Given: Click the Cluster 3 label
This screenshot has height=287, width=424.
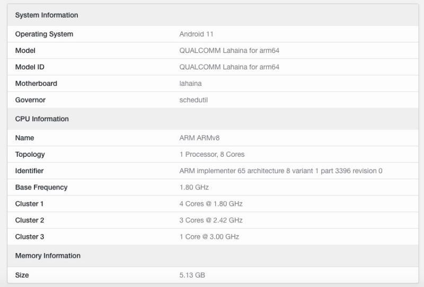Looking at the screenshot, I should pyautogui.click(x=30, y=237).
